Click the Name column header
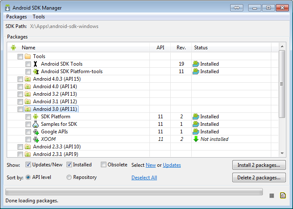Screen dimensions: 293x209 coord(79,48)
